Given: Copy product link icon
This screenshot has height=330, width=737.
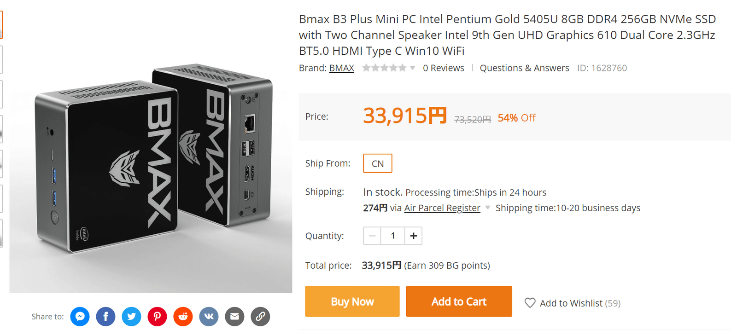Looking at the screenshot, I should [x=260, y=317].
